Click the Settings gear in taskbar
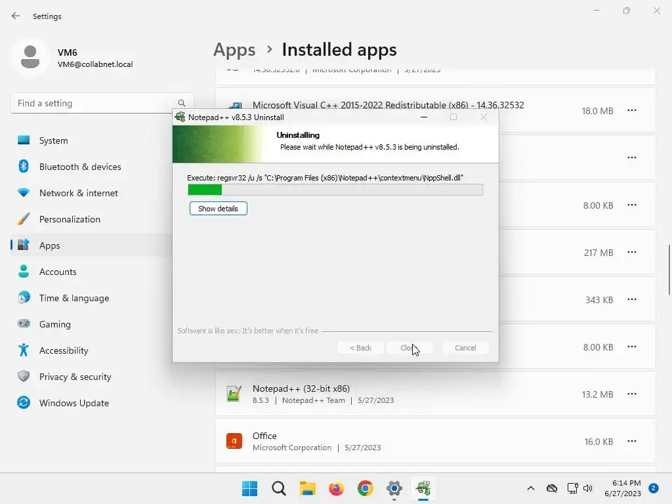This screenshot has width=672, height=504. tap(394, 488)
